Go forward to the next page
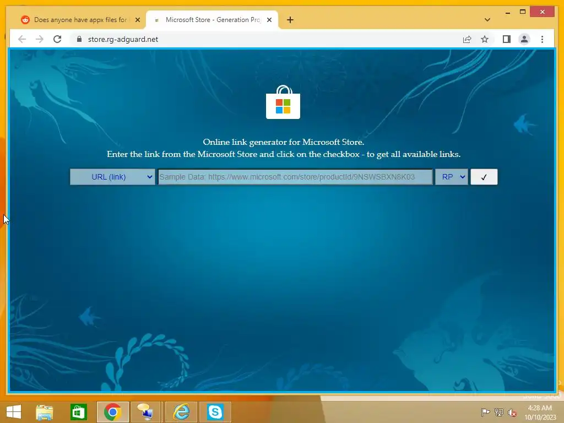Image resolution: width=564 pixels, height=423 pixels. click(x=40, y=39)
